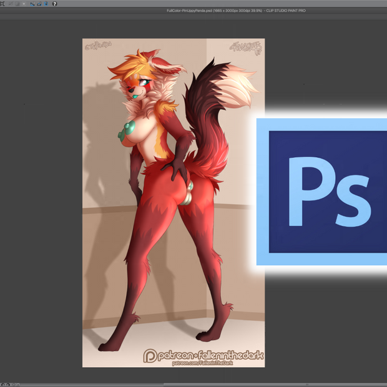Reset canvas rotation using bottom-bar icon
Screen dimensions: 387x387
[x=14, y=385]
